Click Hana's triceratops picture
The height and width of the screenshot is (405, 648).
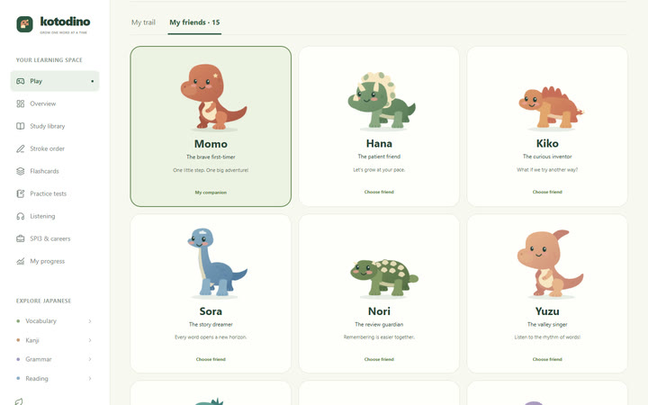[382, 101]
